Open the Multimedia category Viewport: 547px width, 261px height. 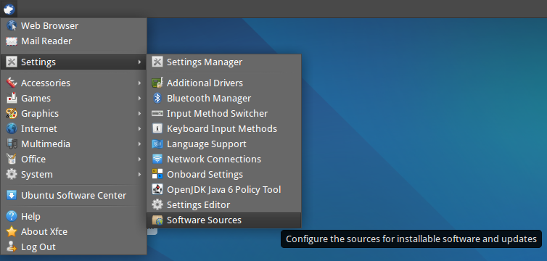73,144
